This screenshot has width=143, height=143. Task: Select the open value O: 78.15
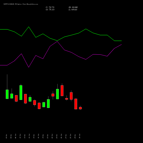[x=50, y=9]
